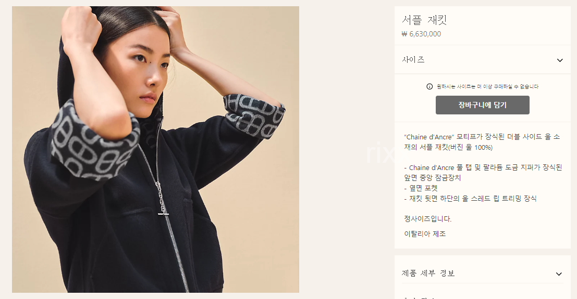577x299 pixels.
Task: Expand the 사이즈 dropdown chevron
Action: pos(560,60)
